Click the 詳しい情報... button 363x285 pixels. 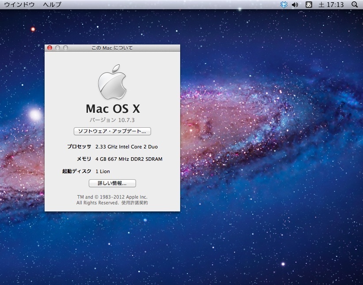(112, 183)
